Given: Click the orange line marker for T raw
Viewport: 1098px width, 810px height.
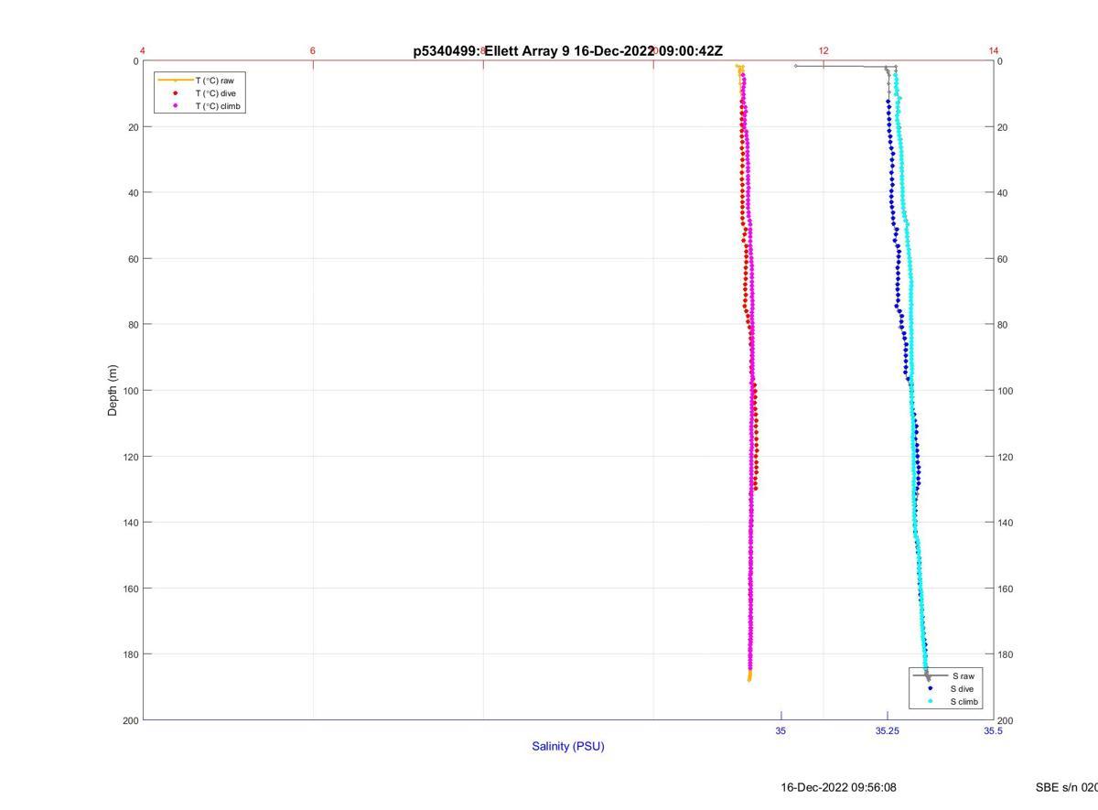Looking at the screenshot, I should click(176, 81).
